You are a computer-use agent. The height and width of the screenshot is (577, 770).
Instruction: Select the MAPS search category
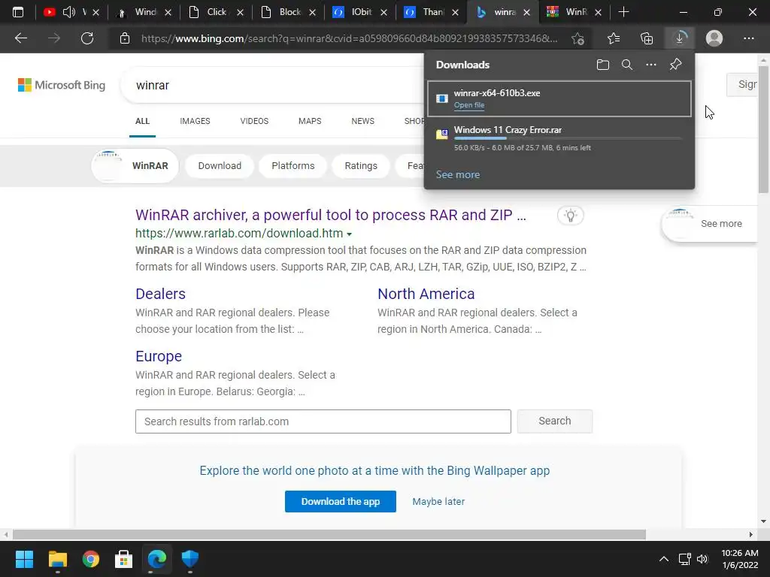click(310, 121)
